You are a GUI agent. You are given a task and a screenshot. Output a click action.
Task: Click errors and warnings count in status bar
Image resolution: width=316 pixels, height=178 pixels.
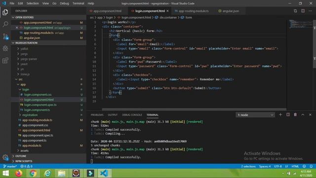coord(26,166)
